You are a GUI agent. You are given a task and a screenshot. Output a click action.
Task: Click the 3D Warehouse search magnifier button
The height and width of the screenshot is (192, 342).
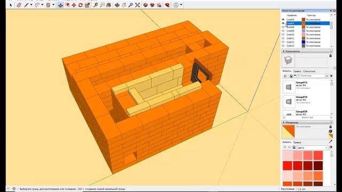point(327,76)
